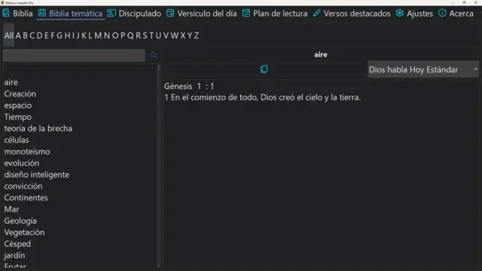Filter topics by letter T
Viewport: 482px width, 271px height.
point(151,35)
